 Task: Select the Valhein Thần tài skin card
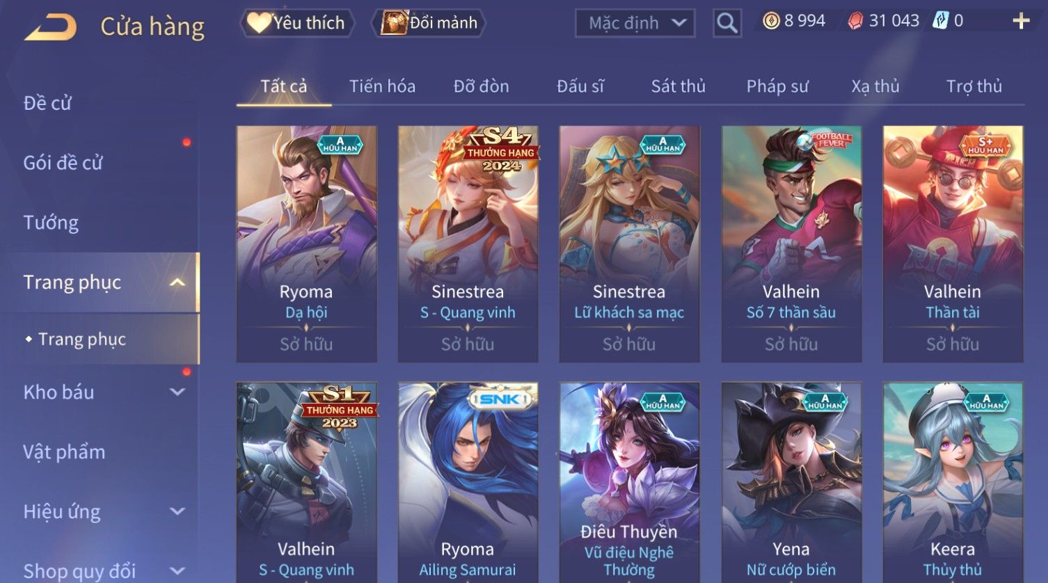pyautogui.click(x=953, y=243)
